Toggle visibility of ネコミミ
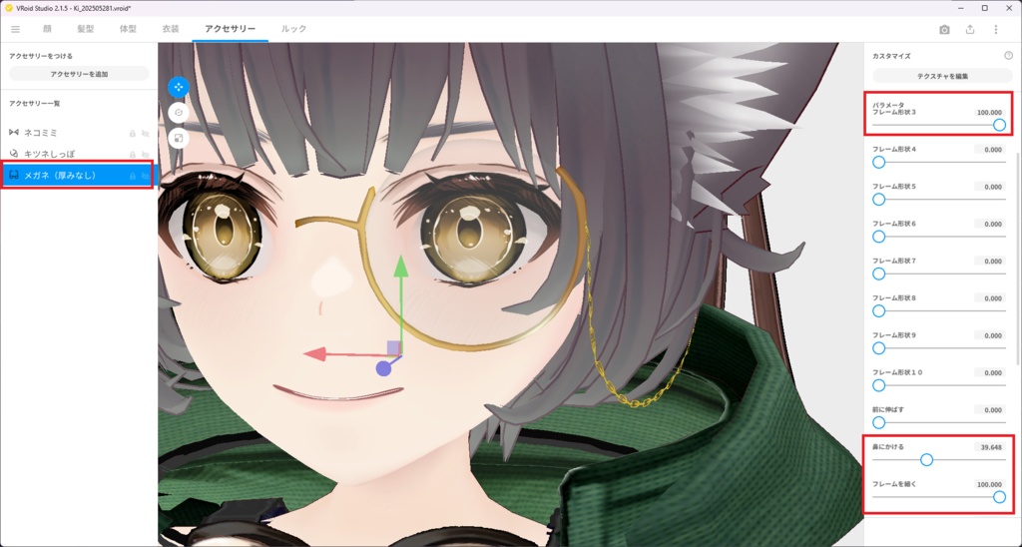The height and width of the screenshot is (547, 1022). click(x=146, y=133)
